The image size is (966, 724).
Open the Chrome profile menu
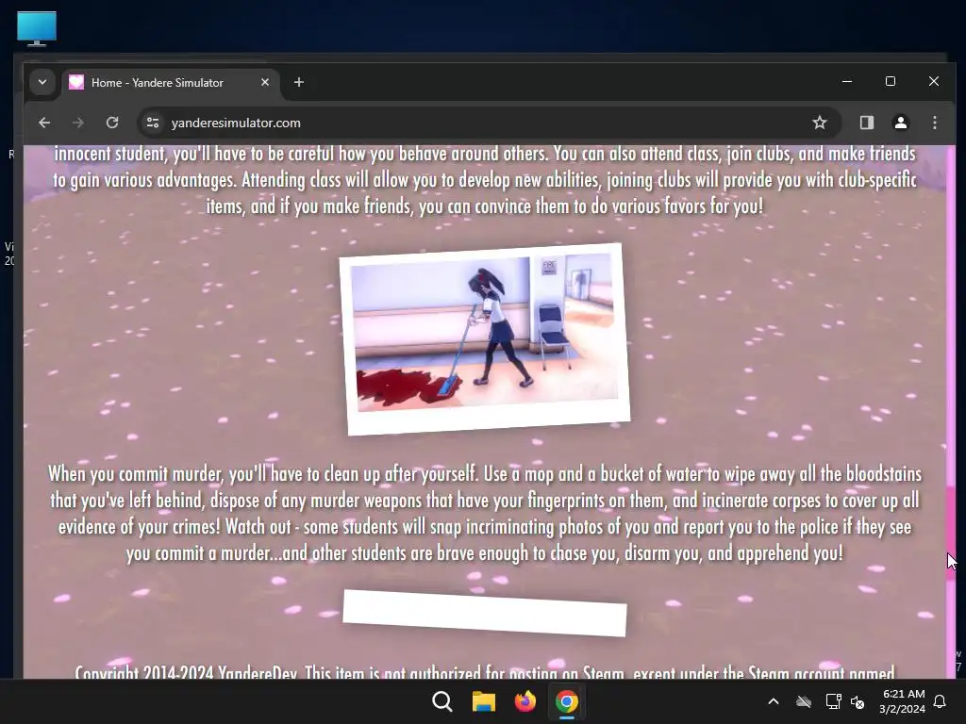tap(901, 123)
